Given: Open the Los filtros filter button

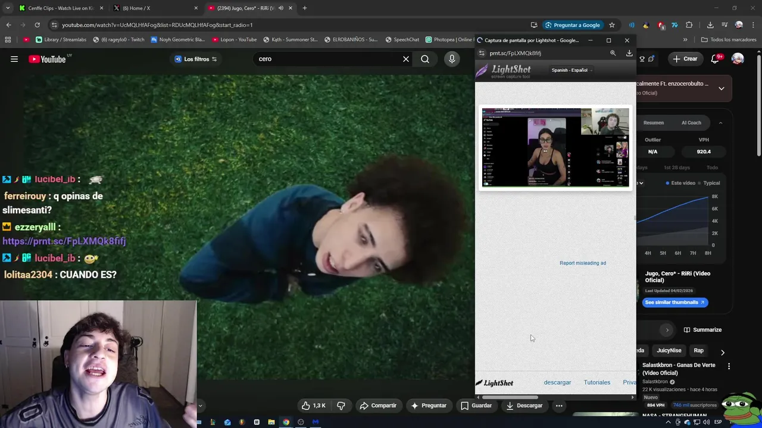Looking at the screenshot, I should [x=196, y=59].
